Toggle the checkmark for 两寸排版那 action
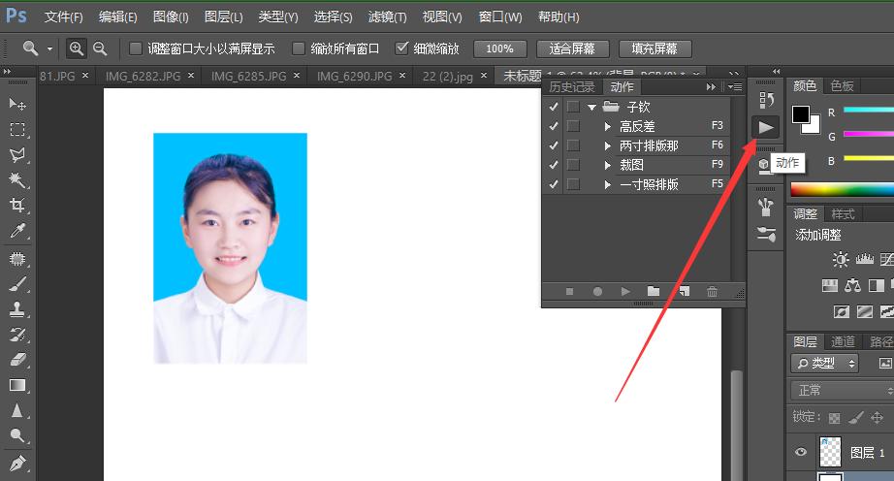894x481 pixels. tap(553, 145)
